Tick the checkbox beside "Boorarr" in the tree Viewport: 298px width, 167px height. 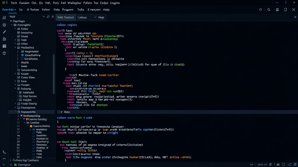click(x=34, y=136)
